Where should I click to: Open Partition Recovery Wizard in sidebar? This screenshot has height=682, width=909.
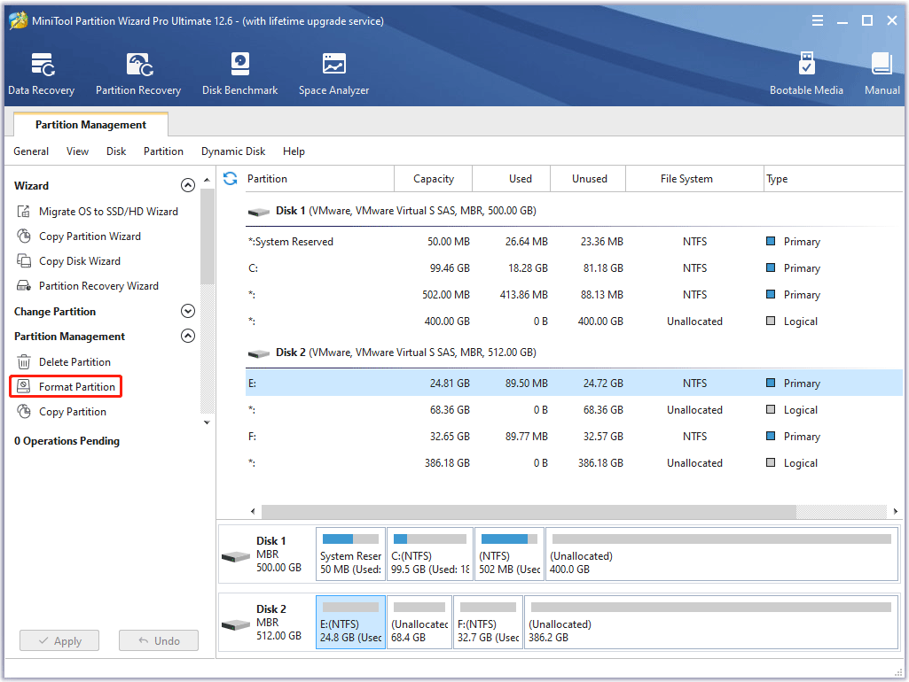[88, 286]
